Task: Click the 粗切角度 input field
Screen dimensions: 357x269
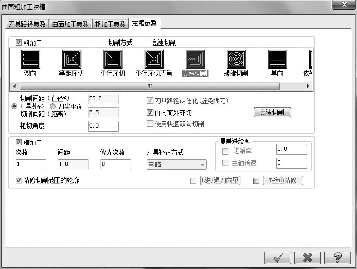Action: coord(103,126)
